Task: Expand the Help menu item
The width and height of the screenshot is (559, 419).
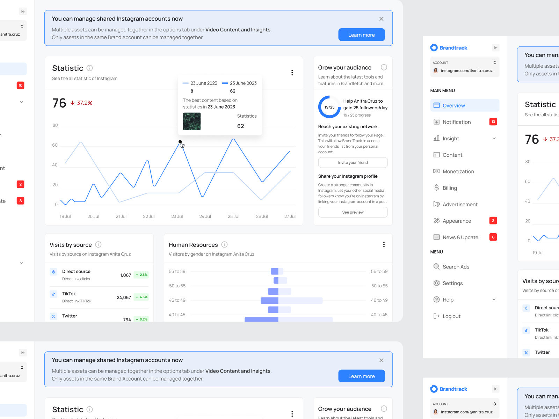Action: 494,299
